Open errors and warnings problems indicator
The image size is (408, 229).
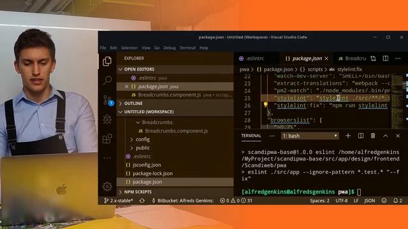(x=236, y=200)
